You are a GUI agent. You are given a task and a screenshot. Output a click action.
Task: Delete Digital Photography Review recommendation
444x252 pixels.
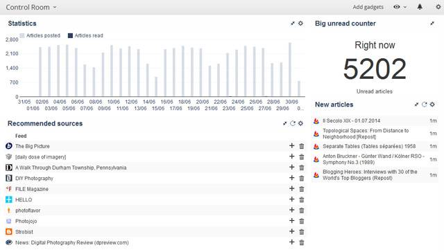tap(302, 243)
